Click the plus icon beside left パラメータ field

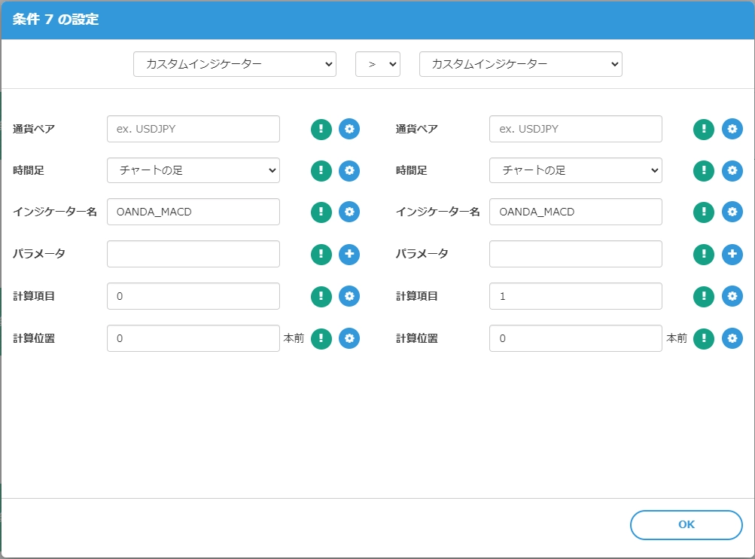coord(349,255)
